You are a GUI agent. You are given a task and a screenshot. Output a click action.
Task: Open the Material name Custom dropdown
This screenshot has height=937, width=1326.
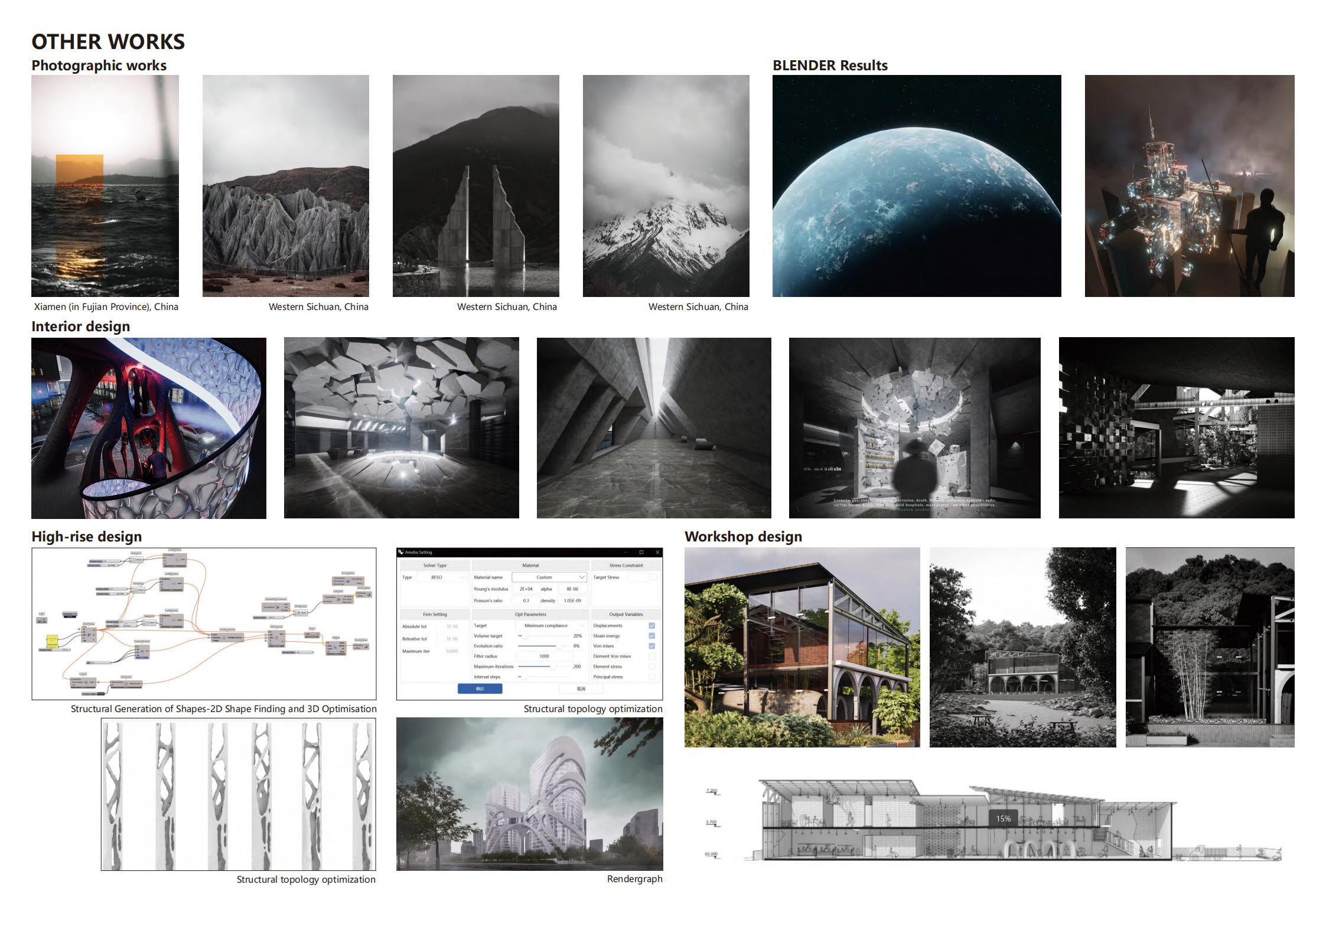click(x=549, y=577)
